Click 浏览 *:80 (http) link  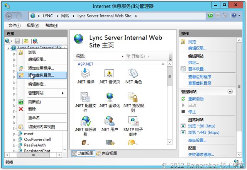coord(201,126)
